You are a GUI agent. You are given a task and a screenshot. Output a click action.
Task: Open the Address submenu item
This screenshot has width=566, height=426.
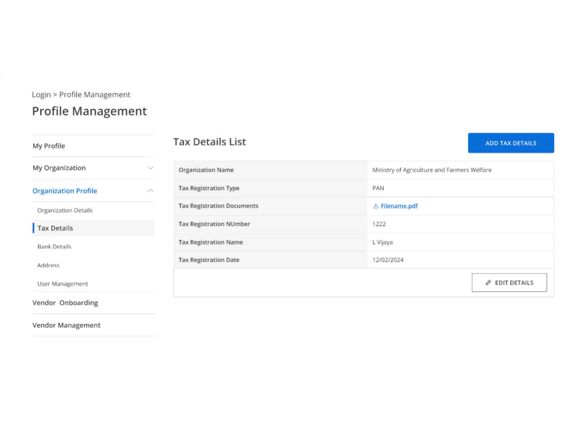48,266
